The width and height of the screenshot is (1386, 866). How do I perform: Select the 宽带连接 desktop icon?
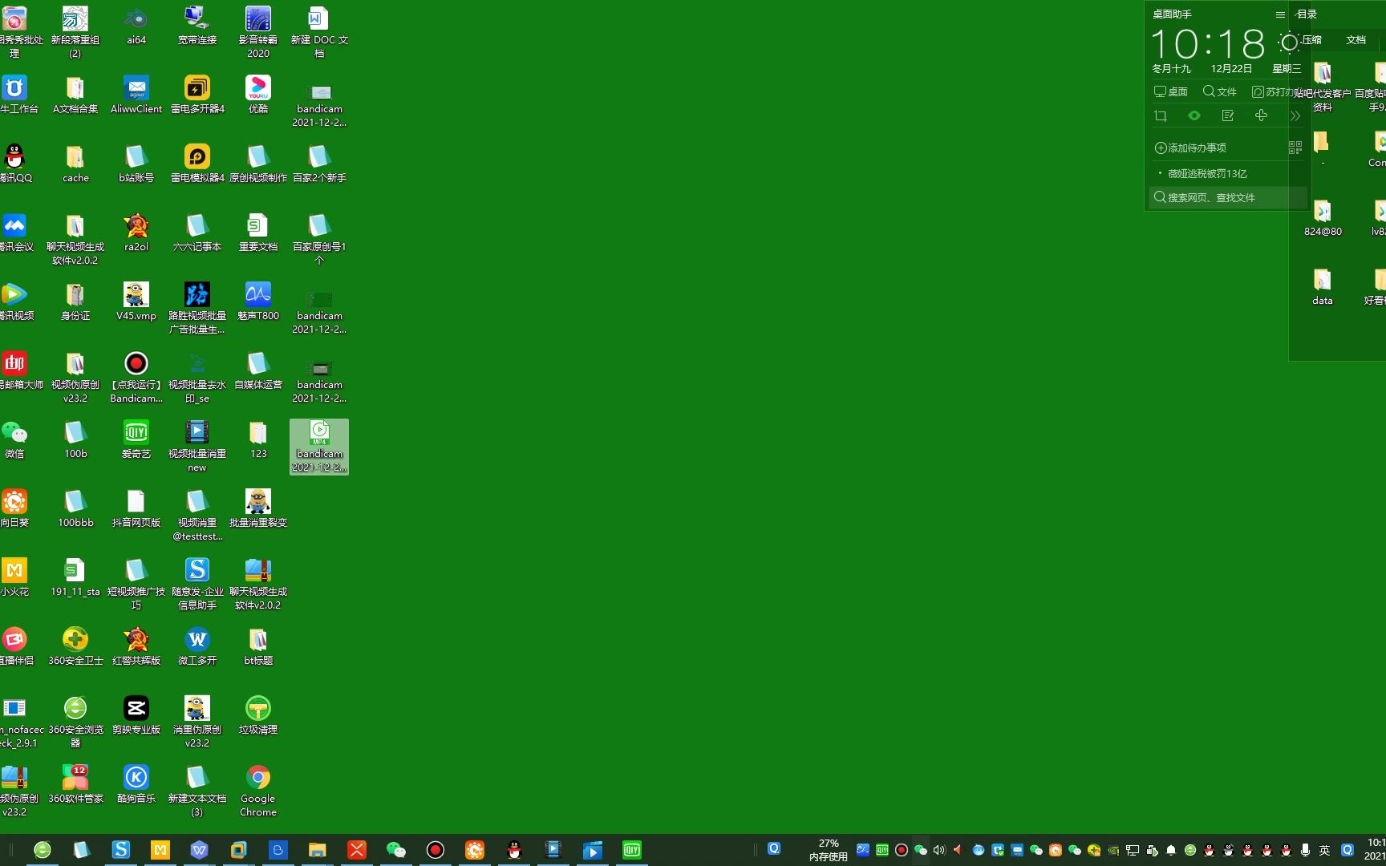coord(197,25)
